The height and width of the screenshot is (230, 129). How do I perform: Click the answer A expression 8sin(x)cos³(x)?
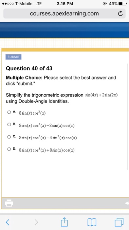(32, 113)
